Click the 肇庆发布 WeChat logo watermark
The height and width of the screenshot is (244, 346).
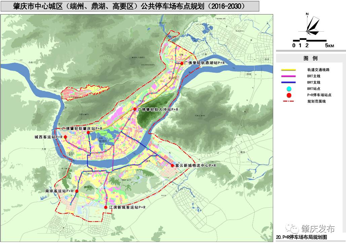pos(309,229)
